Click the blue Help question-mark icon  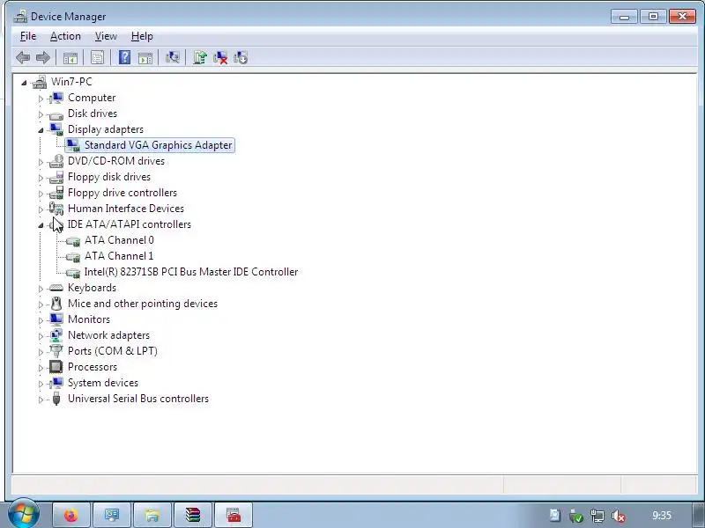click(124, 57)
